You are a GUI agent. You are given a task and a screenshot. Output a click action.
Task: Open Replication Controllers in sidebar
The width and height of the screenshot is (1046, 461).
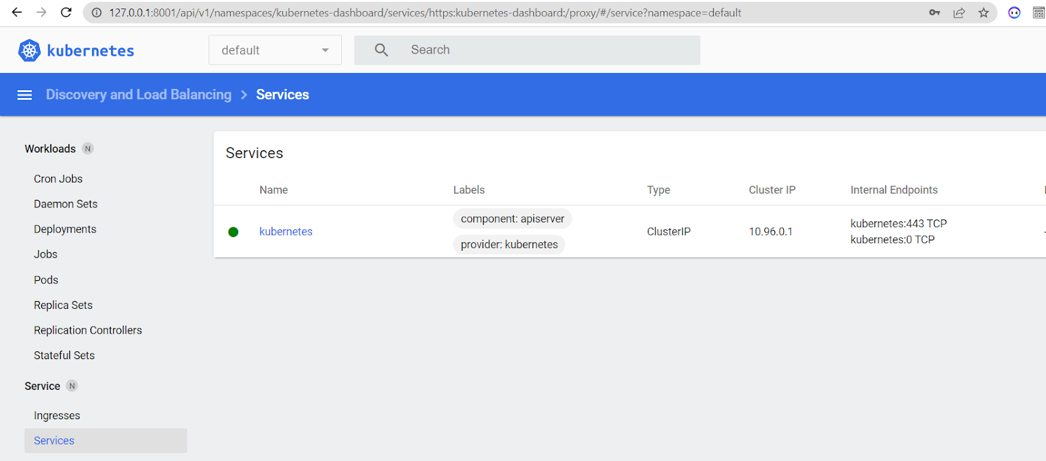click(88, 330)
